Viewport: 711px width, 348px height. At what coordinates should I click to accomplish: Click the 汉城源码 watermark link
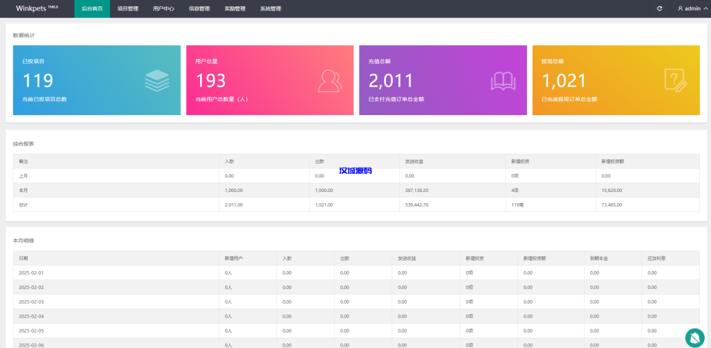coord(355,170)
